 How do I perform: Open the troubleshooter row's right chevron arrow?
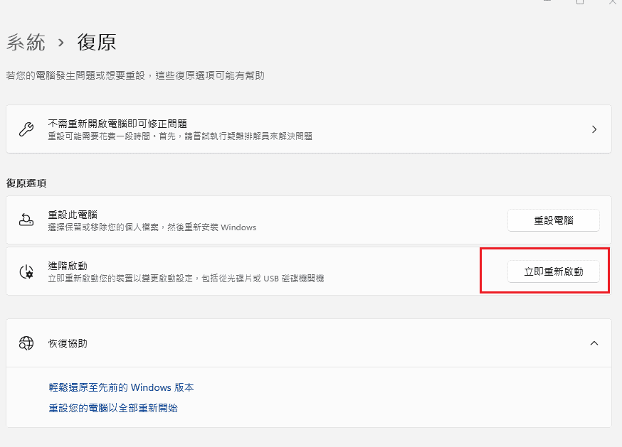(594, 129)
